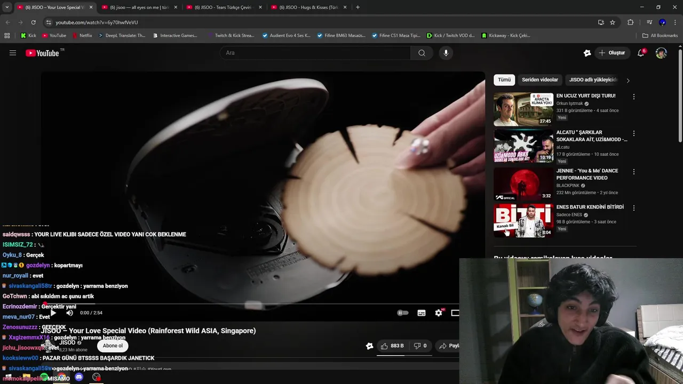Open Spotify from the taskbar

click(44, 378)
